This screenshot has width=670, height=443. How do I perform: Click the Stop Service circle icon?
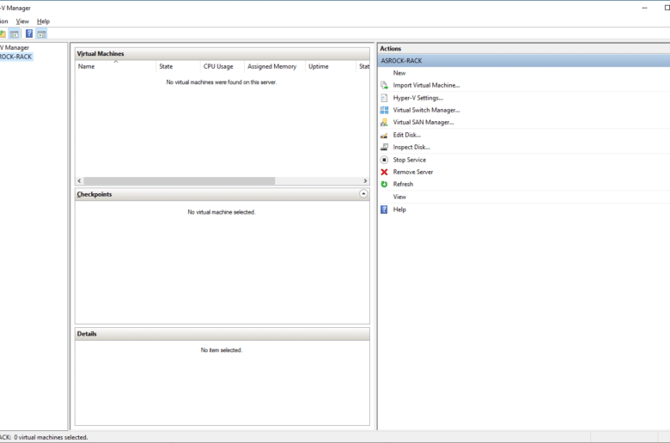tap(384, 160)
